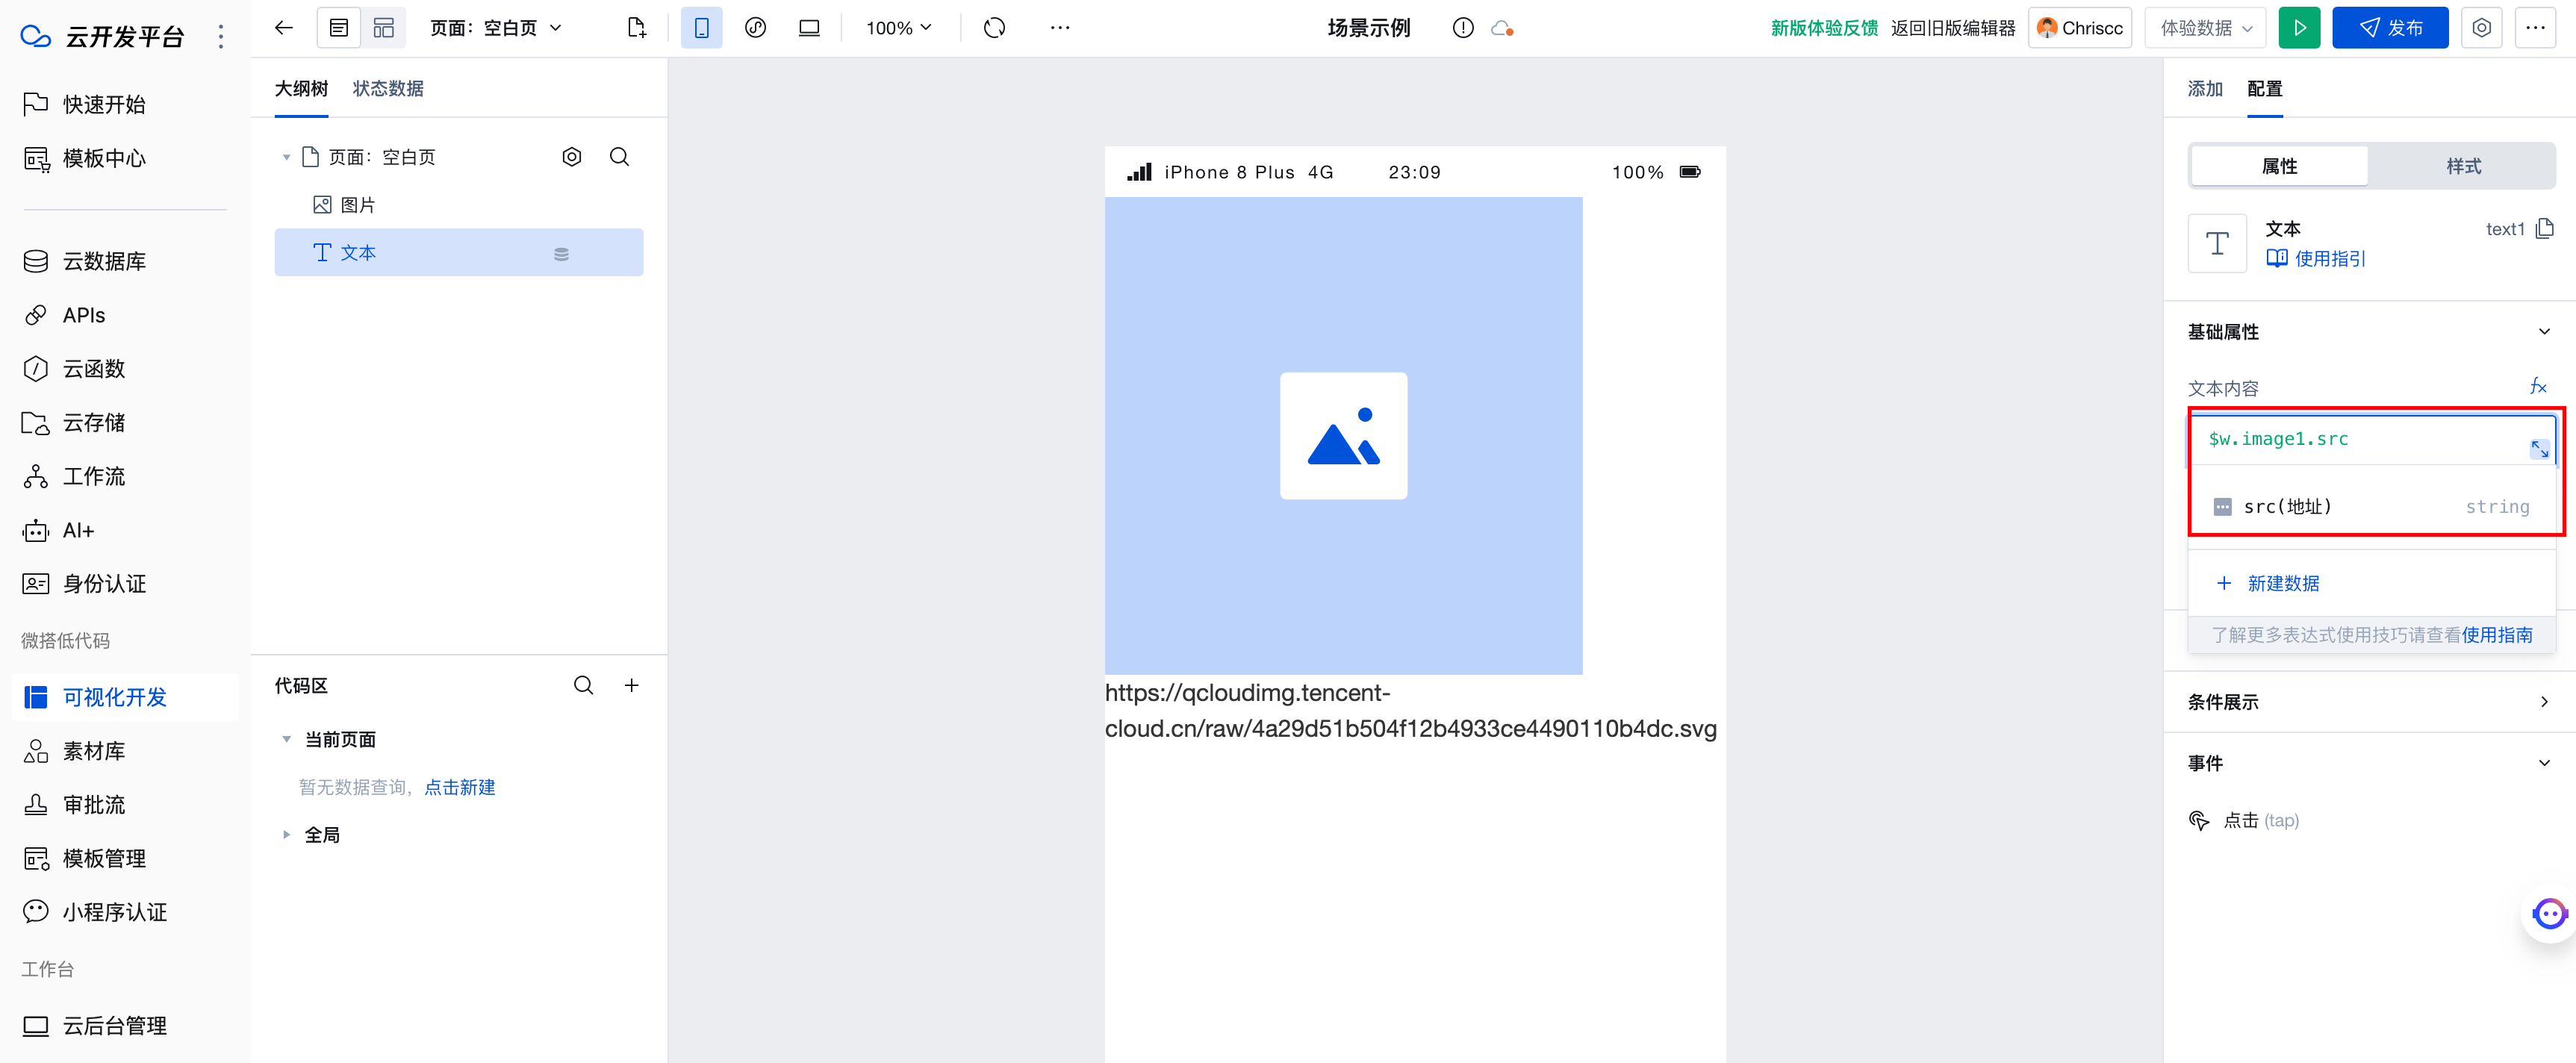The width and height of the screenshot is (2576, 1063).
Task: Click the plus icon in 代码区
Action: click(x=631, y=685)
